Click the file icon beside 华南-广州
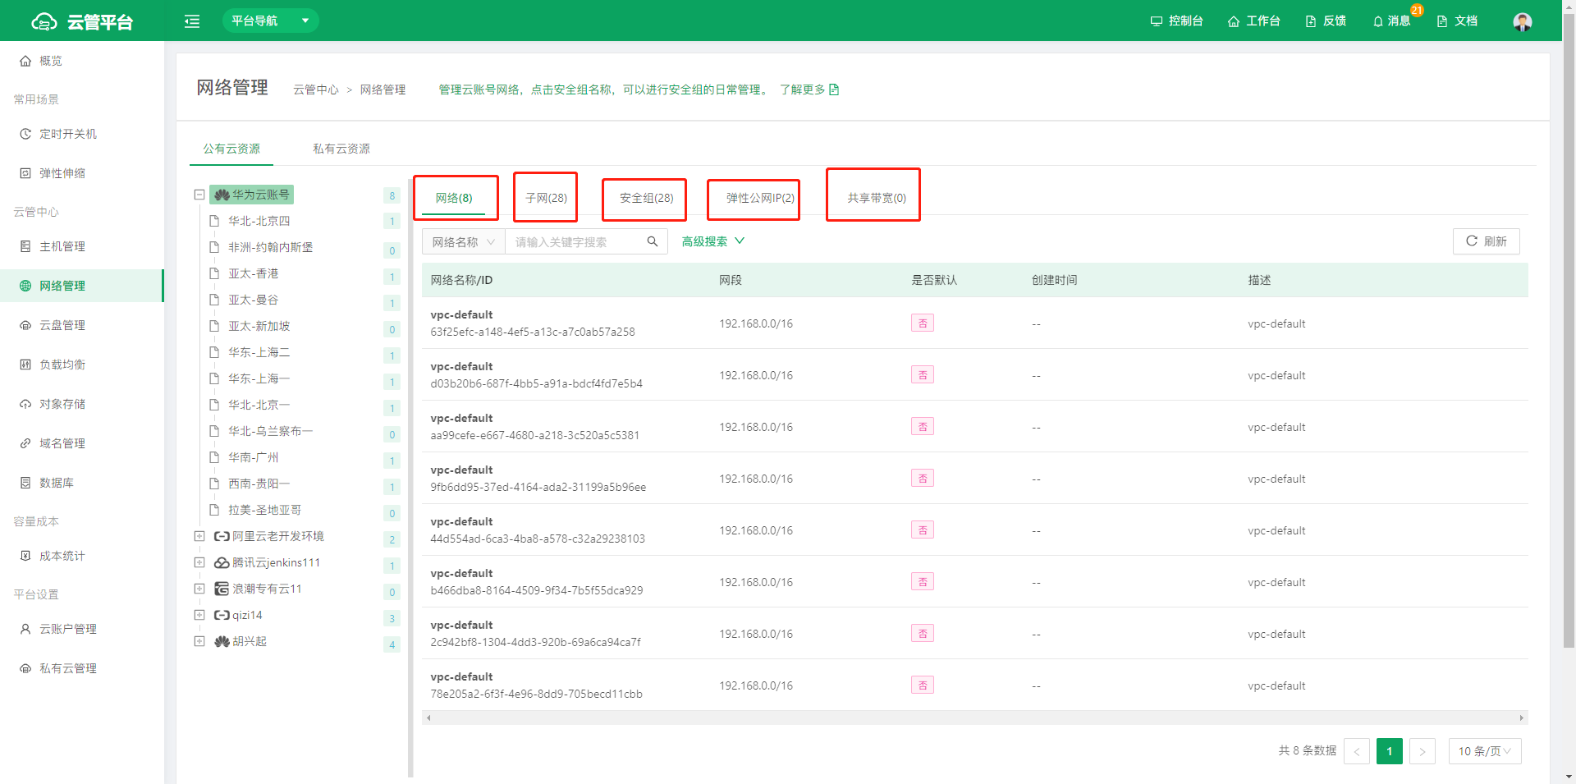Viewport: 1576px width, 784px height. 214,457
